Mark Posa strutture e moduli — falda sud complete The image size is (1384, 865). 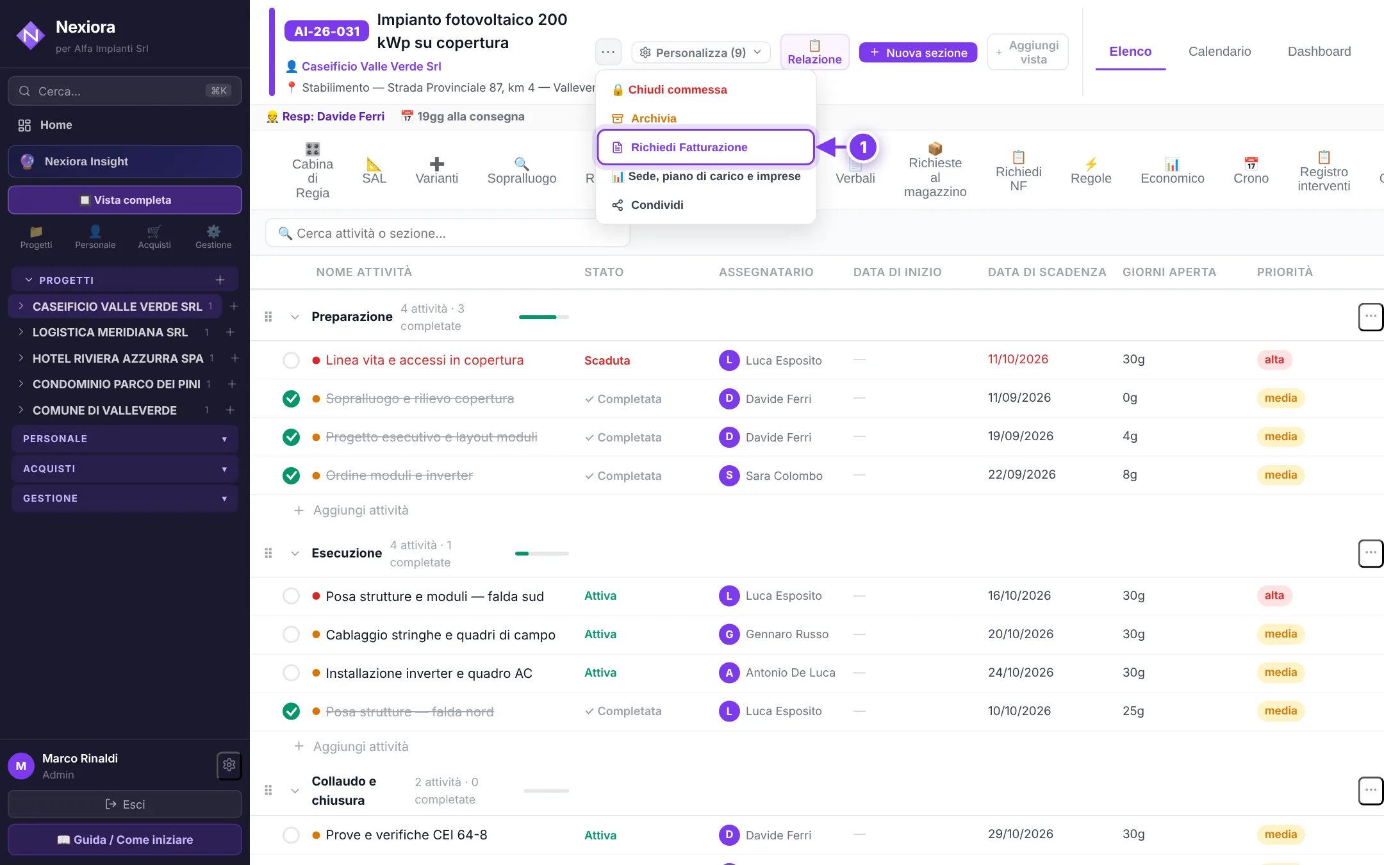(291, 596)
